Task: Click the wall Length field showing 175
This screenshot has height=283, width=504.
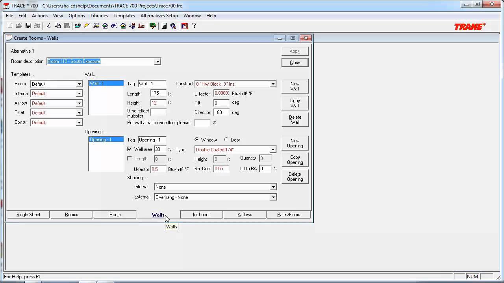Action: [158, 94]
